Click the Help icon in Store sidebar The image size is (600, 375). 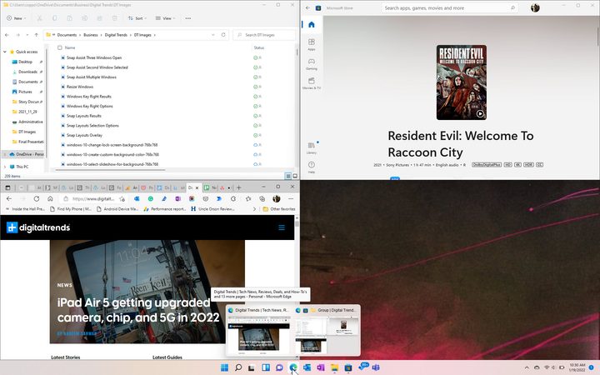point(312,167)
